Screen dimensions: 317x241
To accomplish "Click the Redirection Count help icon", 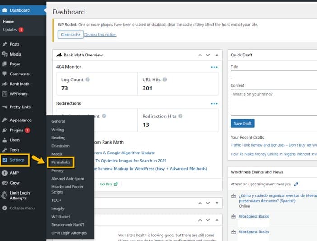I will [104, 116].
